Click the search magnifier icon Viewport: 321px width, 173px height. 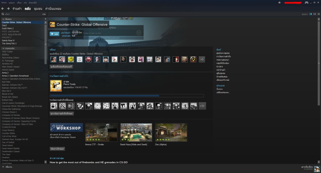pos(3,14)
